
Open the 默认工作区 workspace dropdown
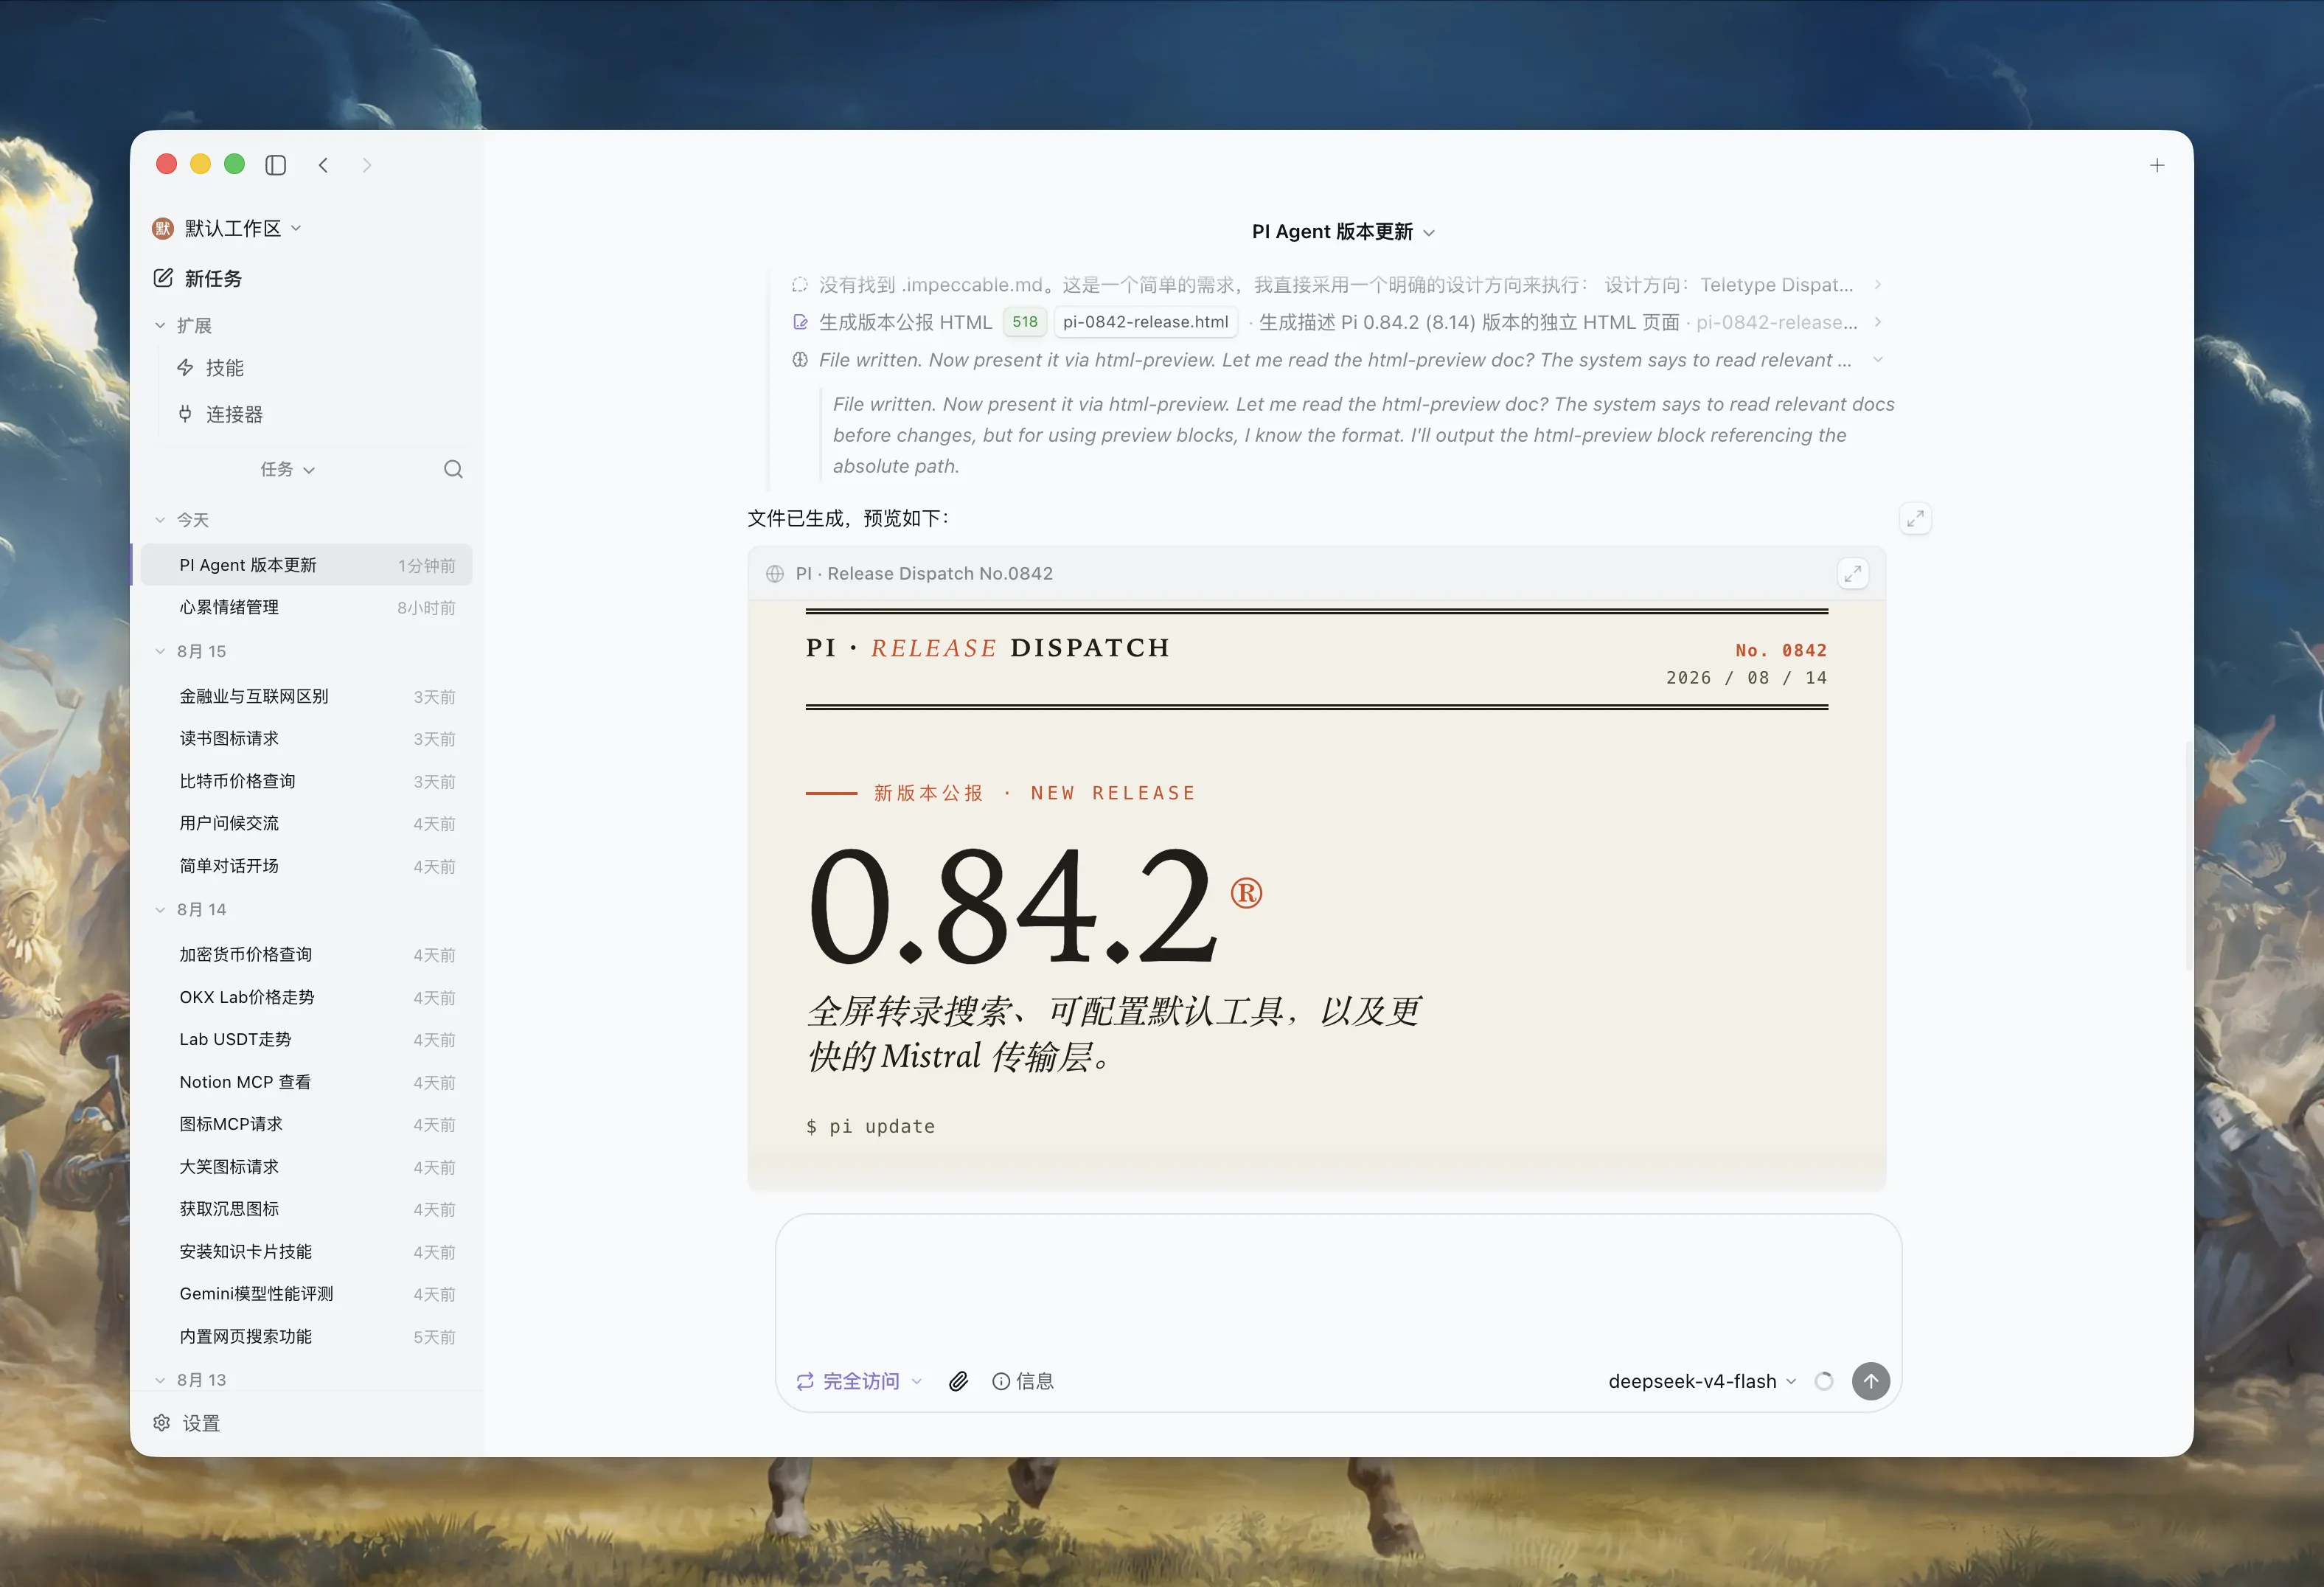(x=227, y=228)
